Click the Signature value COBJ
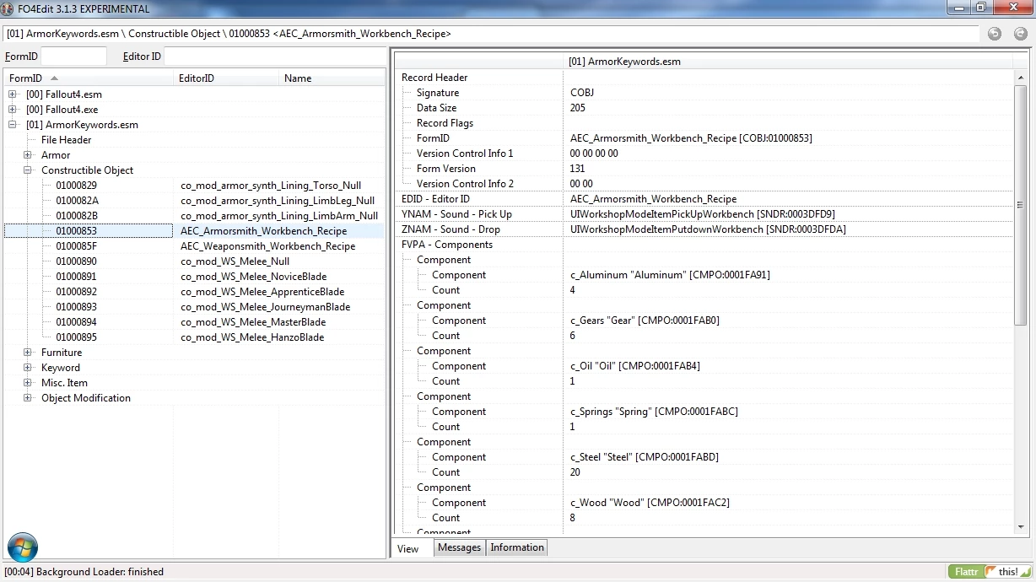This screenshot has height=582, width=1036. [x=582, y=93]
